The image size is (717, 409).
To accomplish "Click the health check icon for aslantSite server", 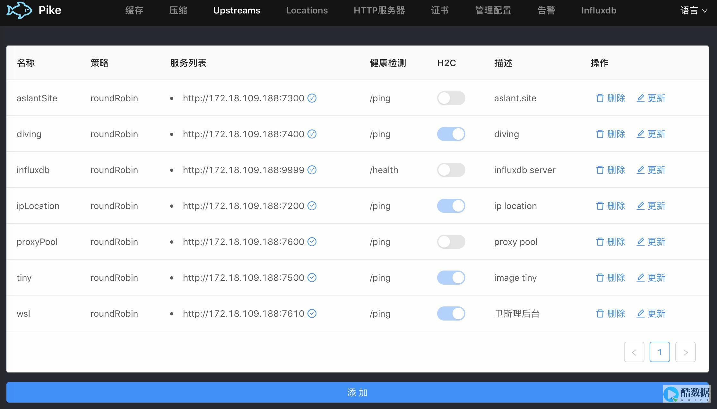I will 312,98.
